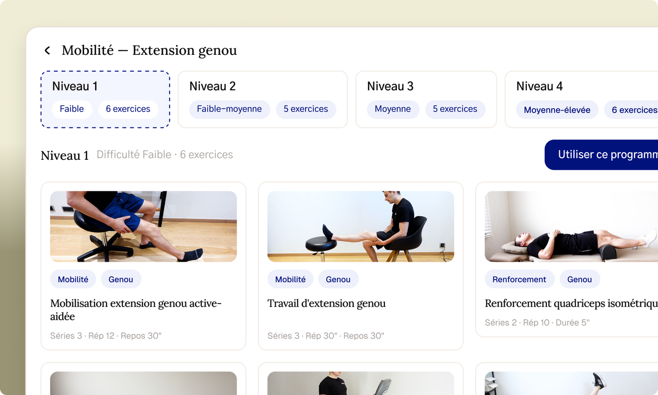This screenshot has width=658, height=395.
Task: Click the Faible tag in Niveau 1
Action: (x=72, y=109)
